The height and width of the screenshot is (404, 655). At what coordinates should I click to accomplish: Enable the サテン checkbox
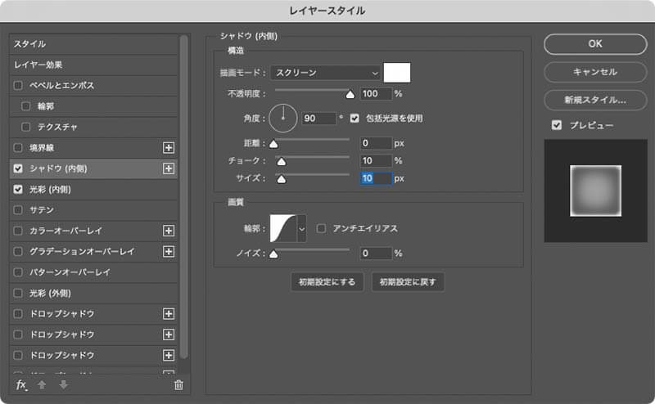(18, 210)
